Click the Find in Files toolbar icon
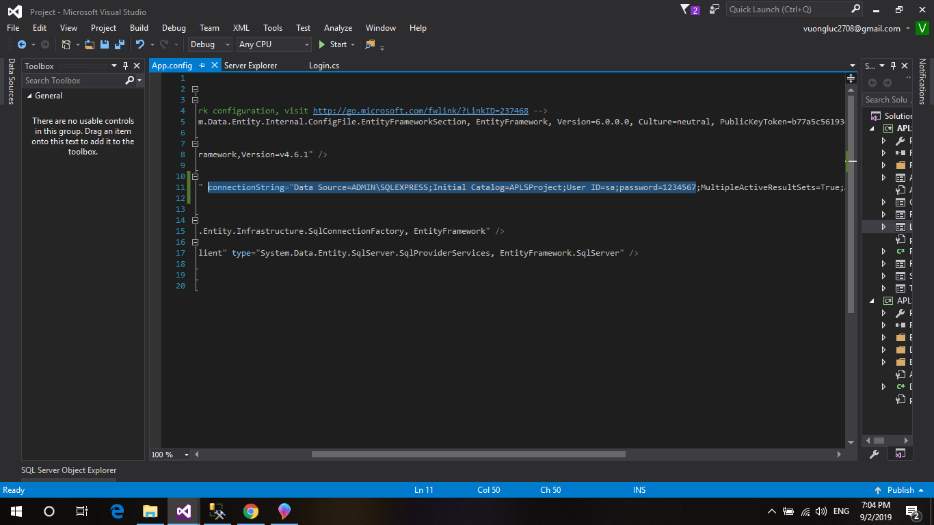 pos(371,44)
